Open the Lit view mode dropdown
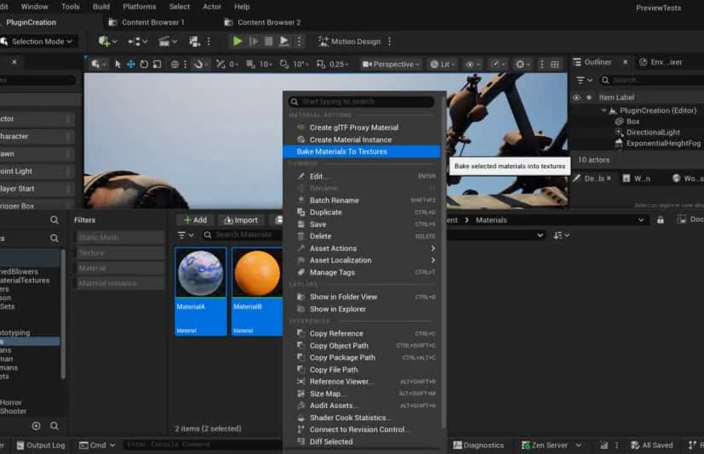This screenshot has height=454, width=704. click(443, 64)
